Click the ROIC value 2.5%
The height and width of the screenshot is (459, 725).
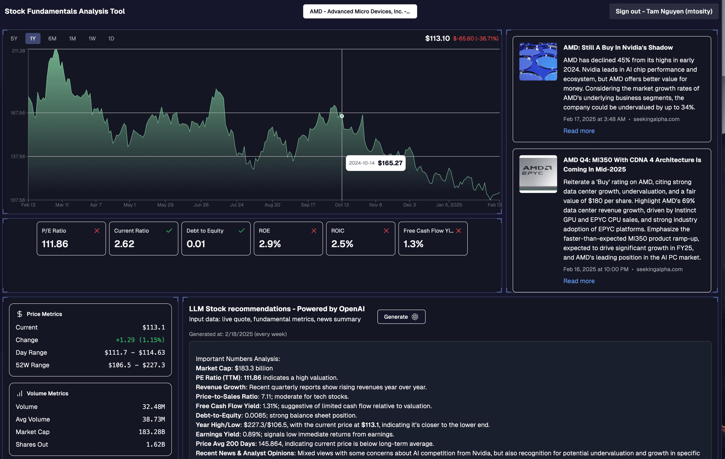[x=342, y=244]
